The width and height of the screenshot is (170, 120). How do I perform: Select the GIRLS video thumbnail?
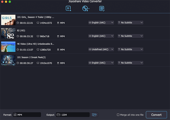[8, 20]
